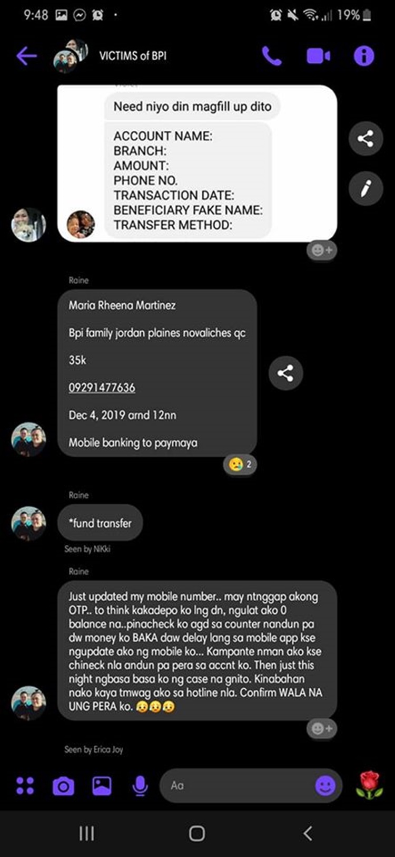Tap the Android home navigation button
This screenshot has width=395, height=857.
click(197, 833)
